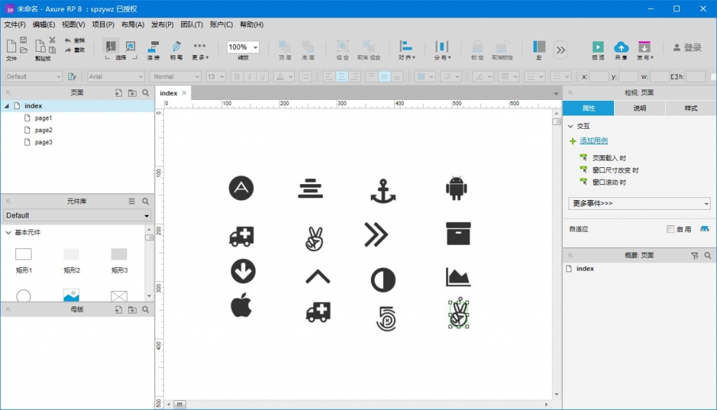Open the 布局(A) menu
The image size is (717, 410).
pyautogui.click(x=132, y=24)
